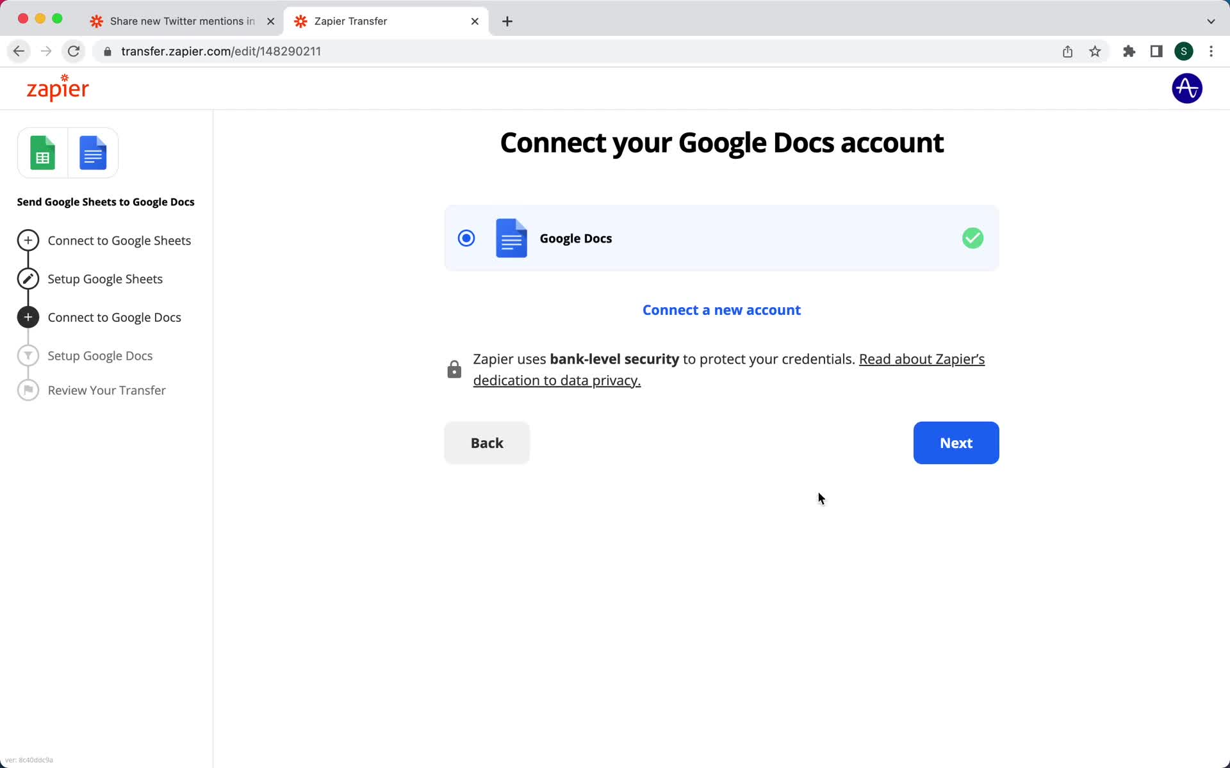Click the Google Docs document icon
The height and width of the screenshot is (768, 1230).
tap(512, 238)
